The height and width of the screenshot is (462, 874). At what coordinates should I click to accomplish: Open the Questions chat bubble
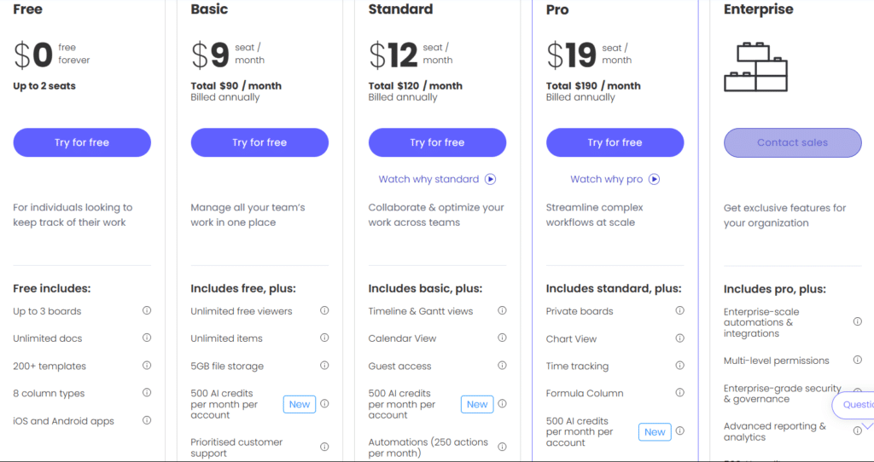pyautogui.click(x=853, y=405)
